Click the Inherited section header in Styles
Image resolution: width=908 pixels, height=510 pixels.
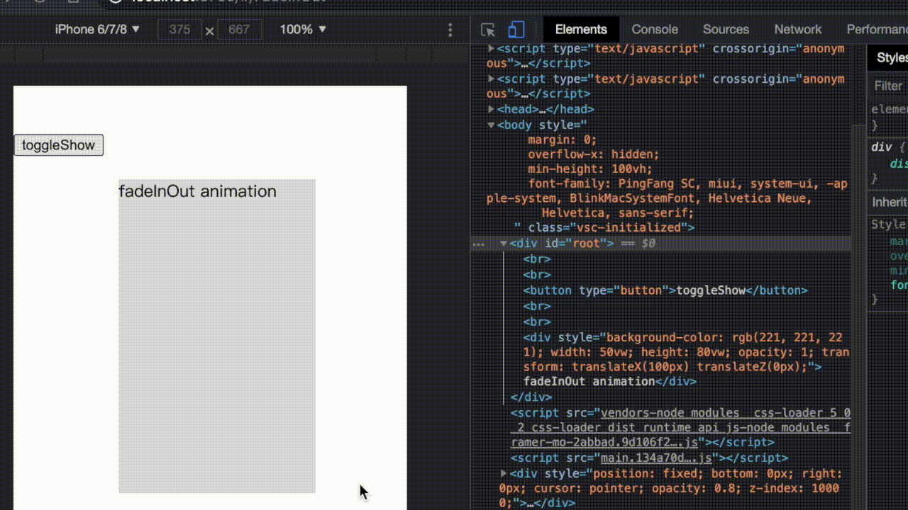pos(890,203)
